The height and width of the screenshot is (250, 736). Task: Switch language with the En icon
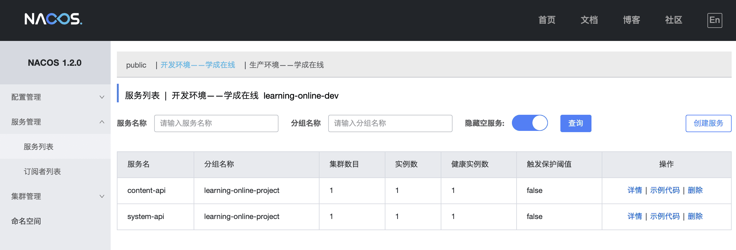715,20
